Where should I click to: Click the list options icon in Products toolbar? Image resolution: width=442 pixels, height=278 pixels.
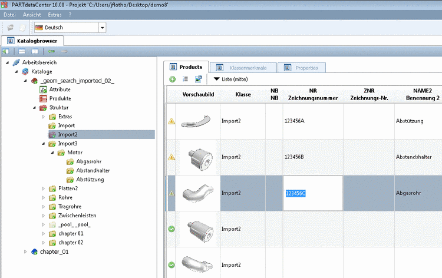pos(185,79)
